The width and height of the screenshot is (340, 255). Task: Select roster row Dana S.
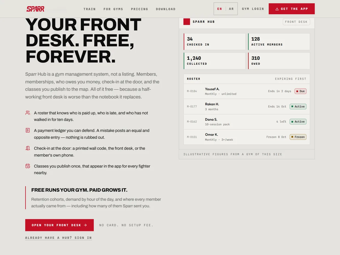(247, 122)
